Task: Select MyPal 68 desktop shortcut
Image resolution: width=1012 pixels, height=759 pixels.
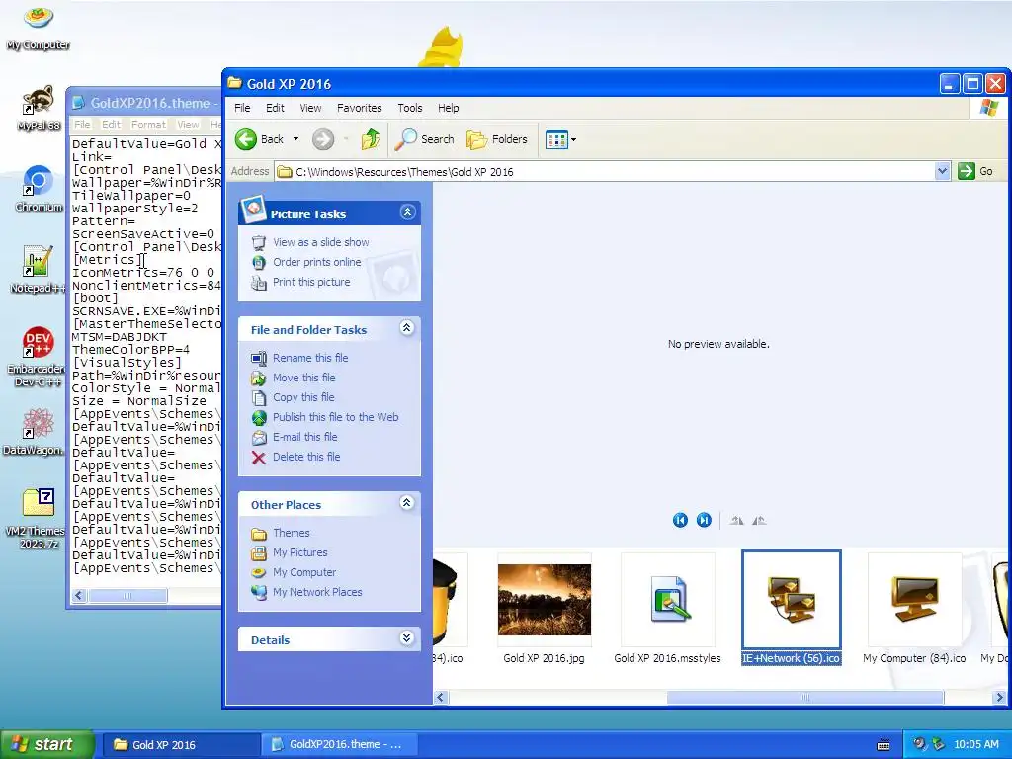Action: [x=39, y=109]
